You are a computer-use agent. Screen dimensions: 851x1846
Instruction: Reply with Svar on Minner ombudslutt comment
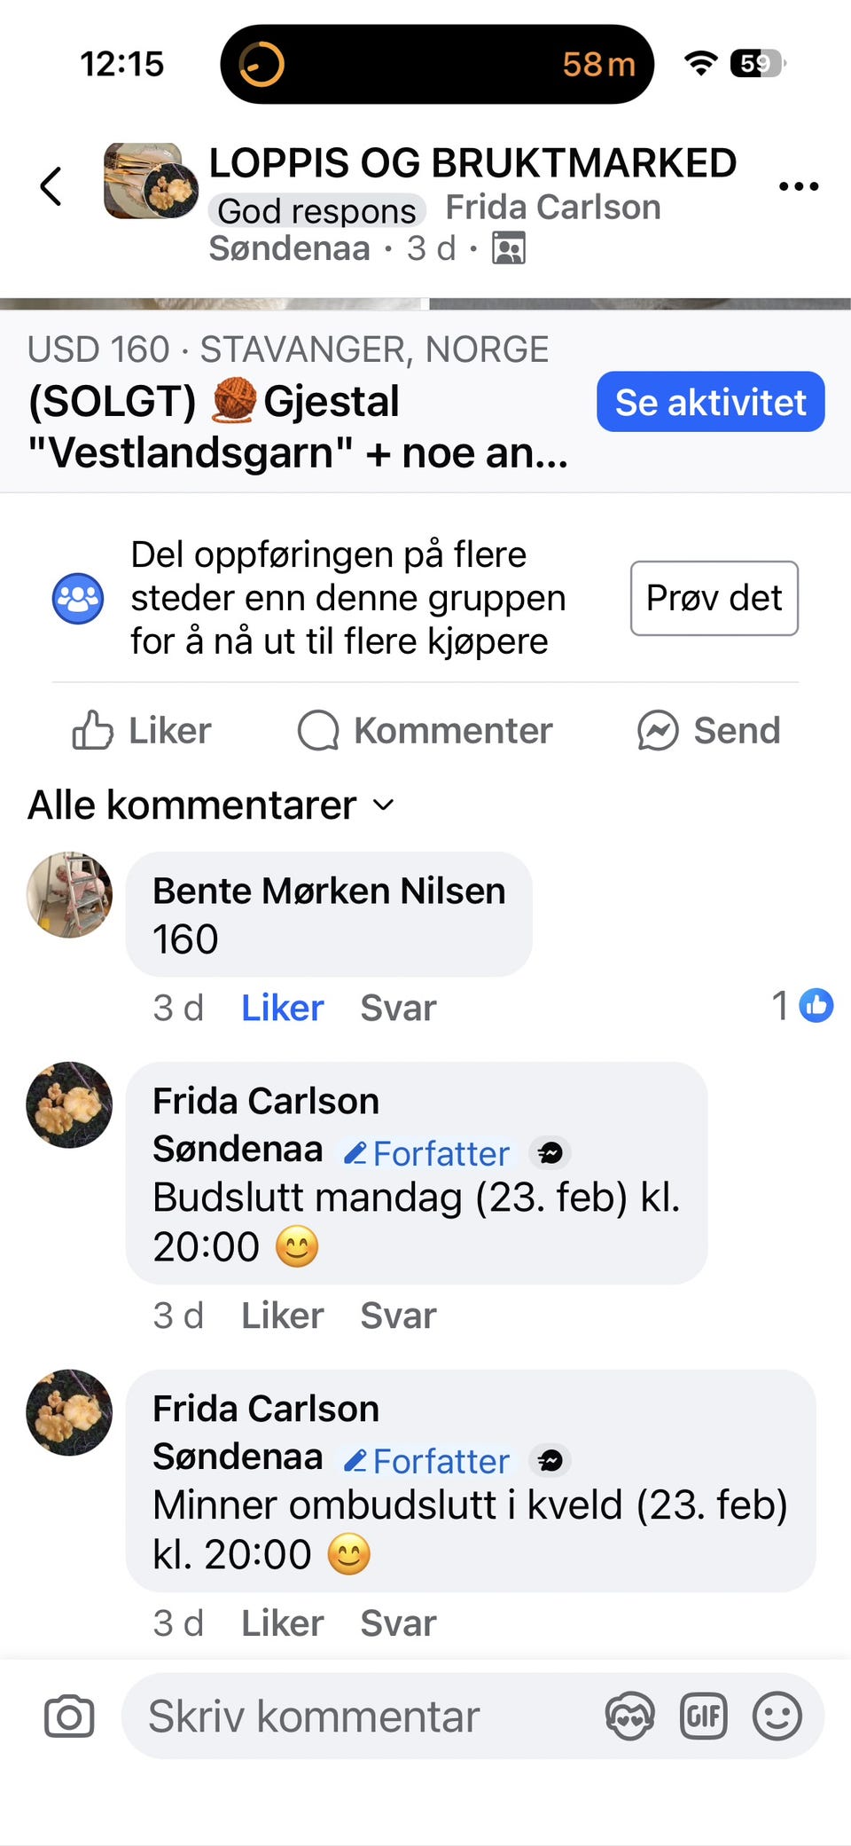[x=398, y=1623]
